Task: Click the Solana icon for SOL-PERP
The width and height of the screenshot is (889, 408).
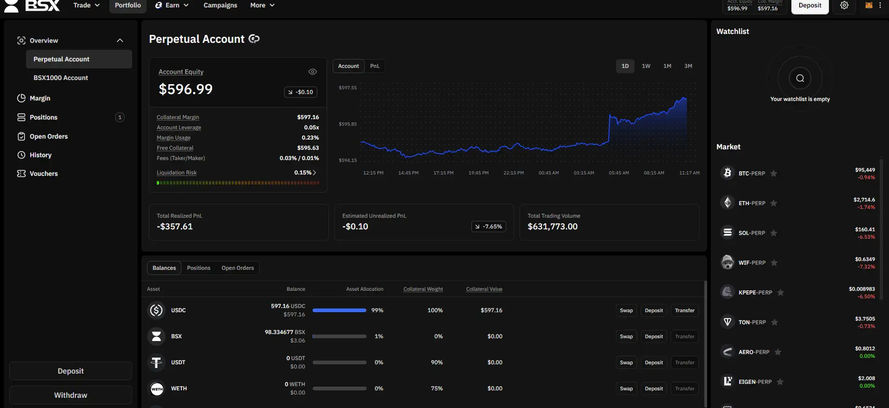Action: point(727,233)
